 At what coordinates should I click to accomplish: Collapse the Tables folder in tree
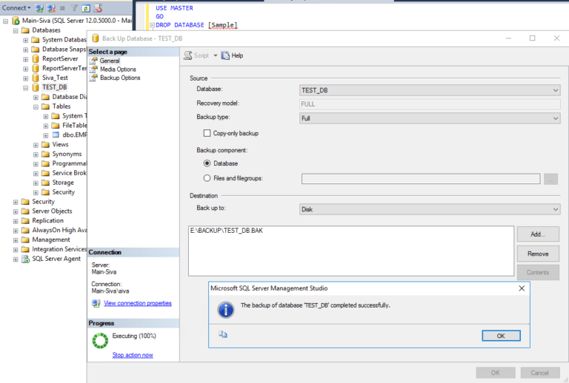(x=35, y=106)
